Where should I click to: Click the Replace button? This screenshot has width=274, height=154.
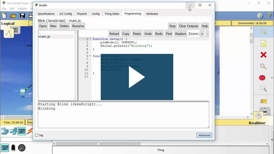(180, 34)
